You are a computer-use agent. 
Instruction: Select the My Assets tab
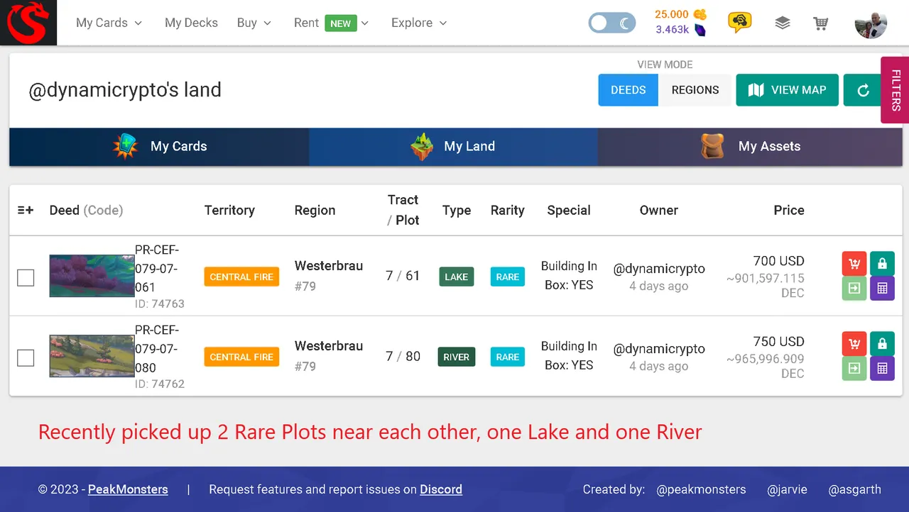pos(750,147)
